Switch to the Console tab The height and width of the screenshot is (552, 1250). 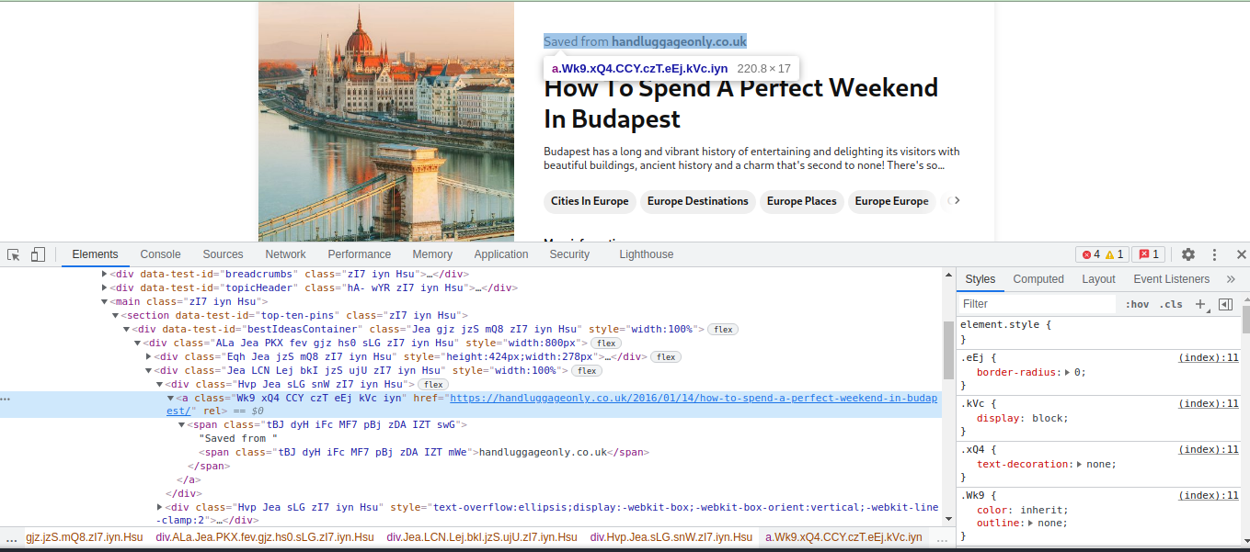160,254
